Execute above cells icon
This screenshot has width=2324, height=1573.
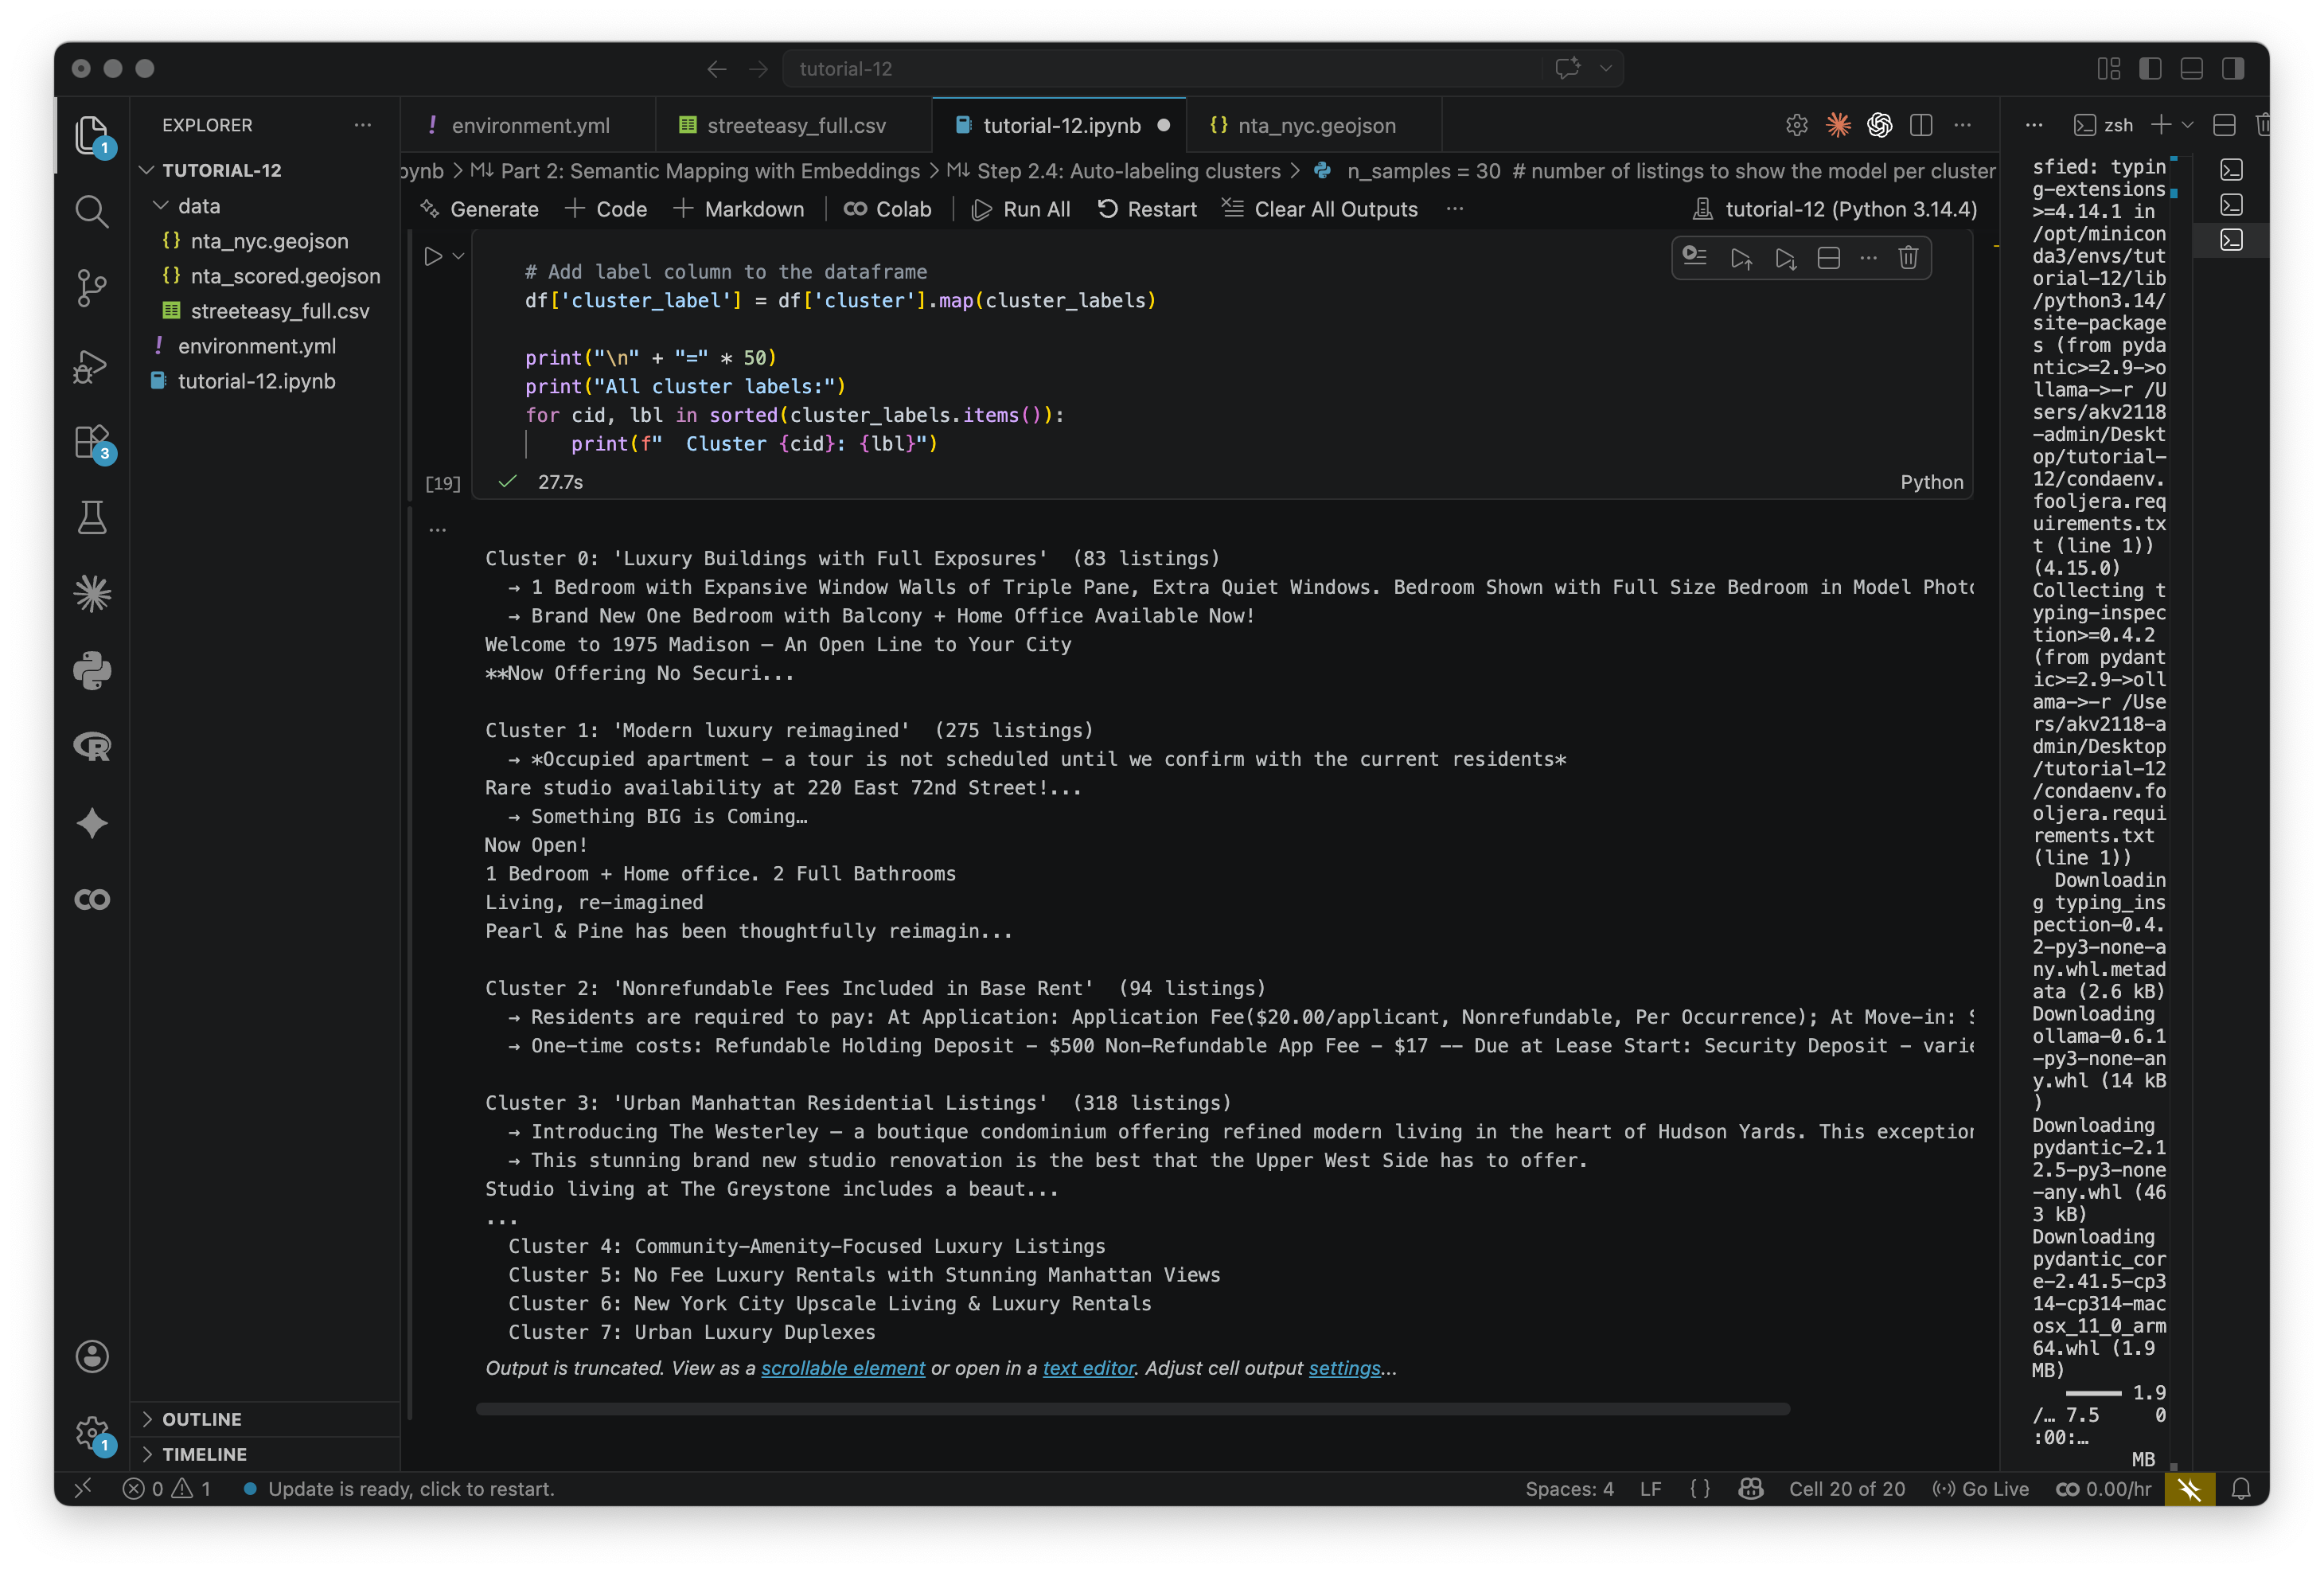(1741, 258)
